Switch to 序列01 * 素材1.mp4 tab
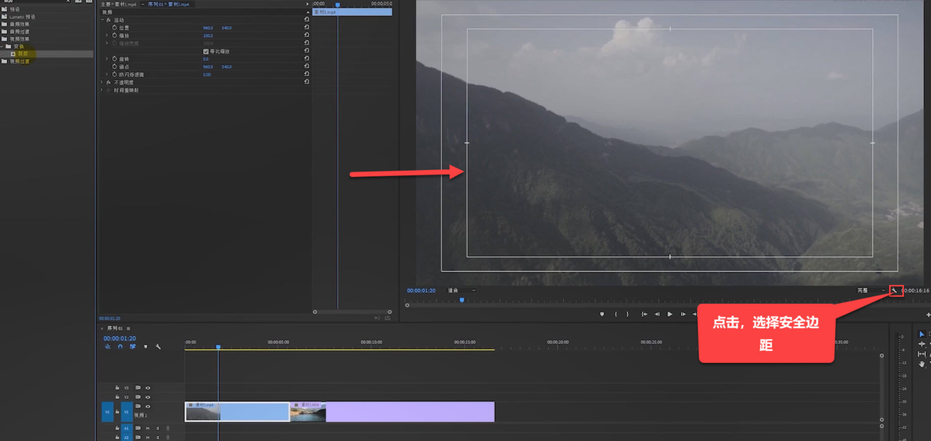This screenshot has width=931, height=441. [x=169, y=4]
